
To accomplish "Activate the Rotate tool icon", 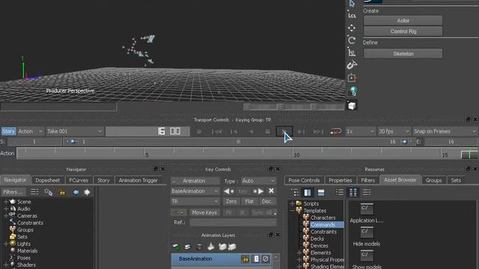I will coord(352,40).
